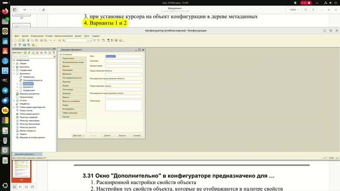340x191 pixels.
Task: Click the cut (scissors) icon in Configurator toolbar
Action: pyautogui.click(x=28, y=40)
